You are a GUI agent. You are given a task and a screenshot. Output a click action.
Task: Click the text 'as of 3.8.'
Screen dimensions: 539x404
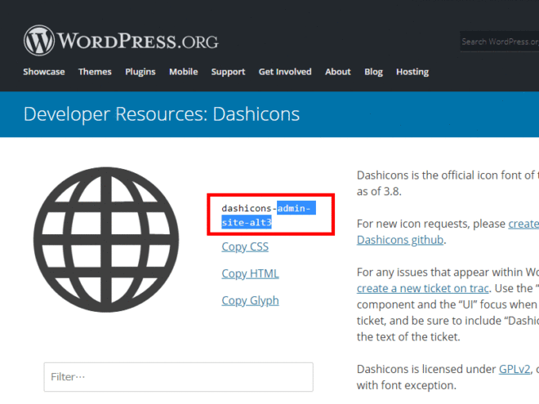tap(379, 191)
